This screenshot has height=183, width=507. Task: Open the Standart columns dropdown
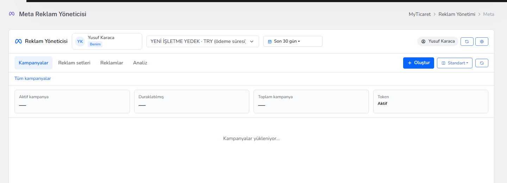pos(455,63)
